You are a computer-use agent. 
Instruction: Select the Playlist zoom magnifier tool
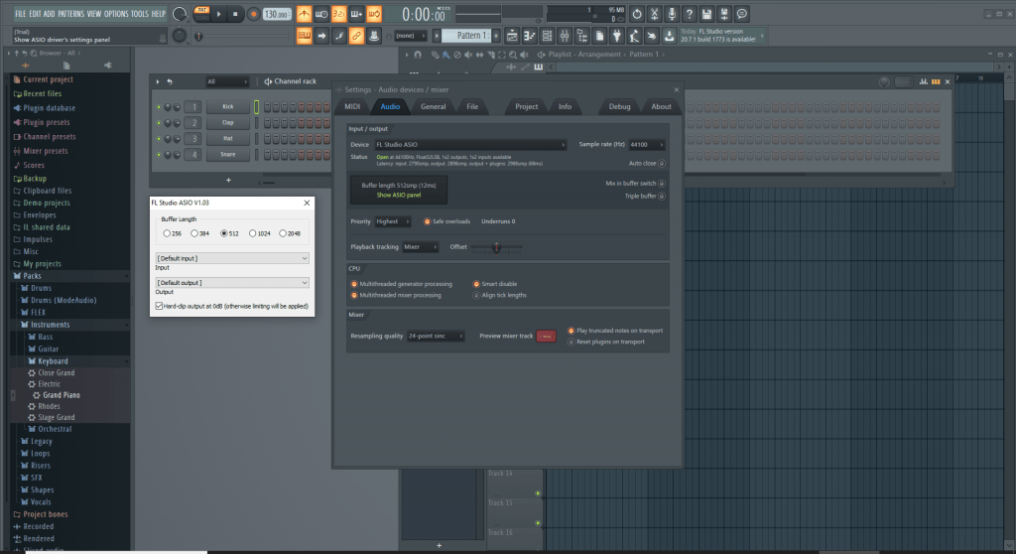(x=513, y=55)
